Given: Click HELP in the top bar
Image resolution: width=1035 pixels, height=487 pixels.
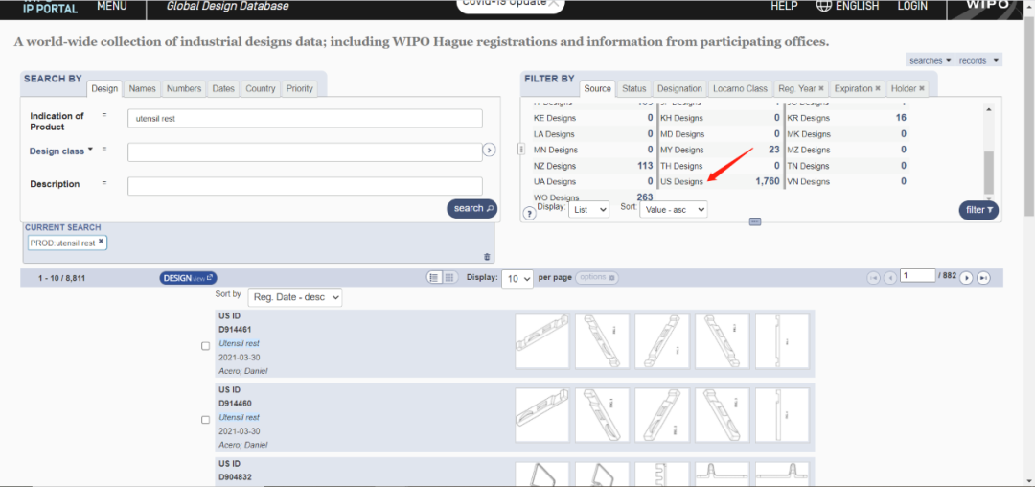Looking at the screenshot, I should click(784, 6).
